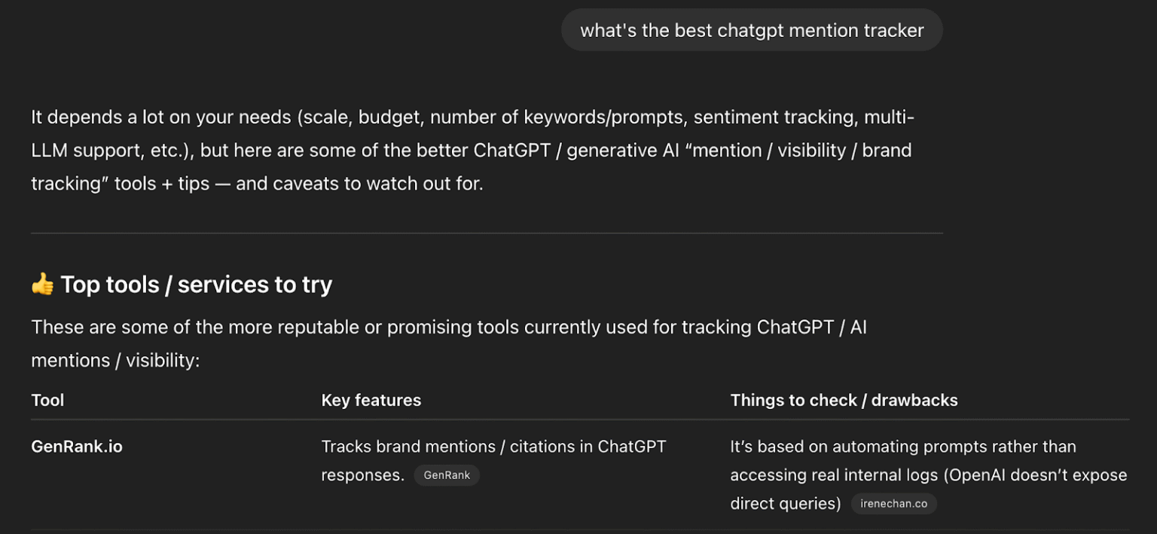Open the irenechan.co source citation
Viewport: 1157px width, 534px height.
click(893, 503)
